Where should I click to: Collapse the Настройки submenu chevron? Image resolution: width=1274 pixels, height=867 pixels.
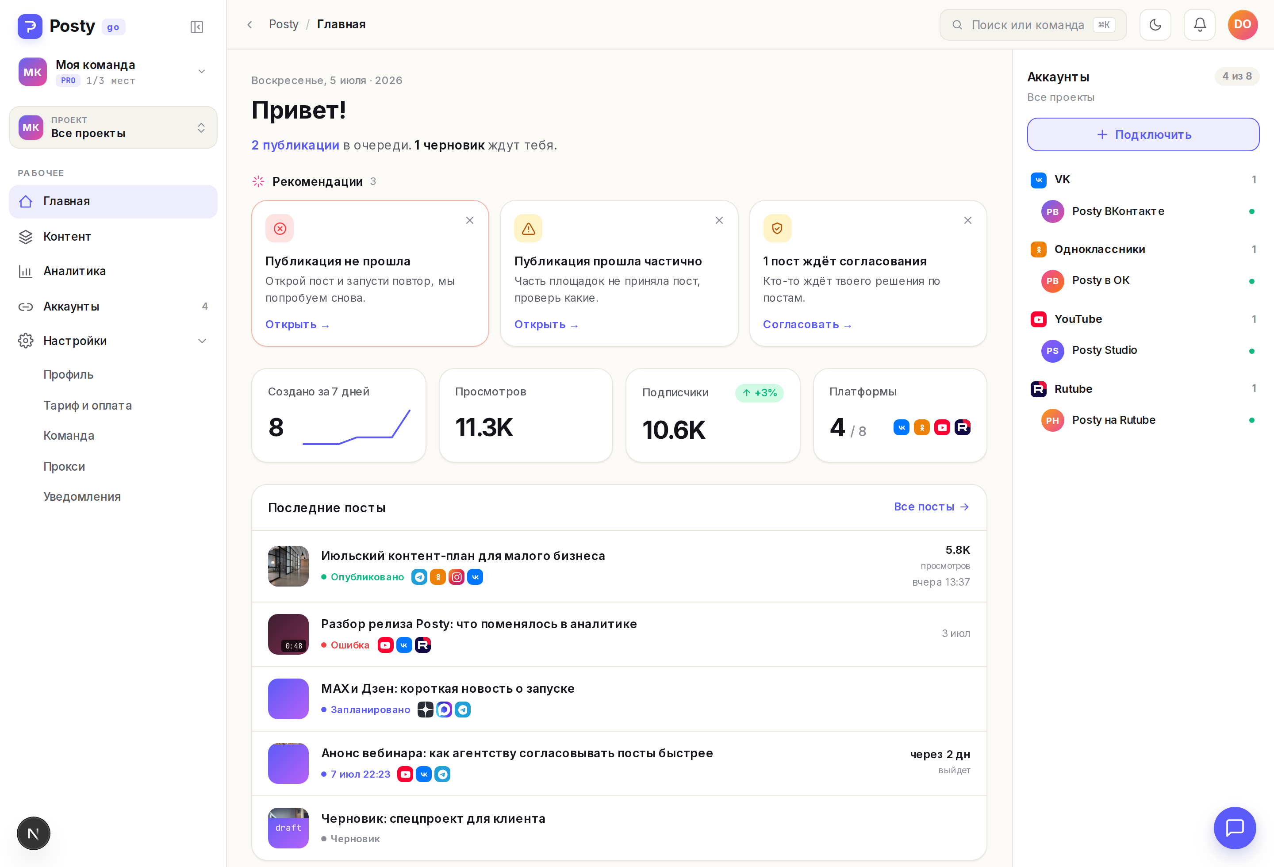pyautogui.click(x=202, y=341)
